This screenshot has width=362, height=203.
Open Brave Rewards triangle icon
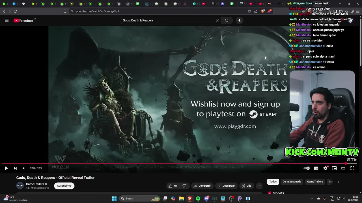270,11
